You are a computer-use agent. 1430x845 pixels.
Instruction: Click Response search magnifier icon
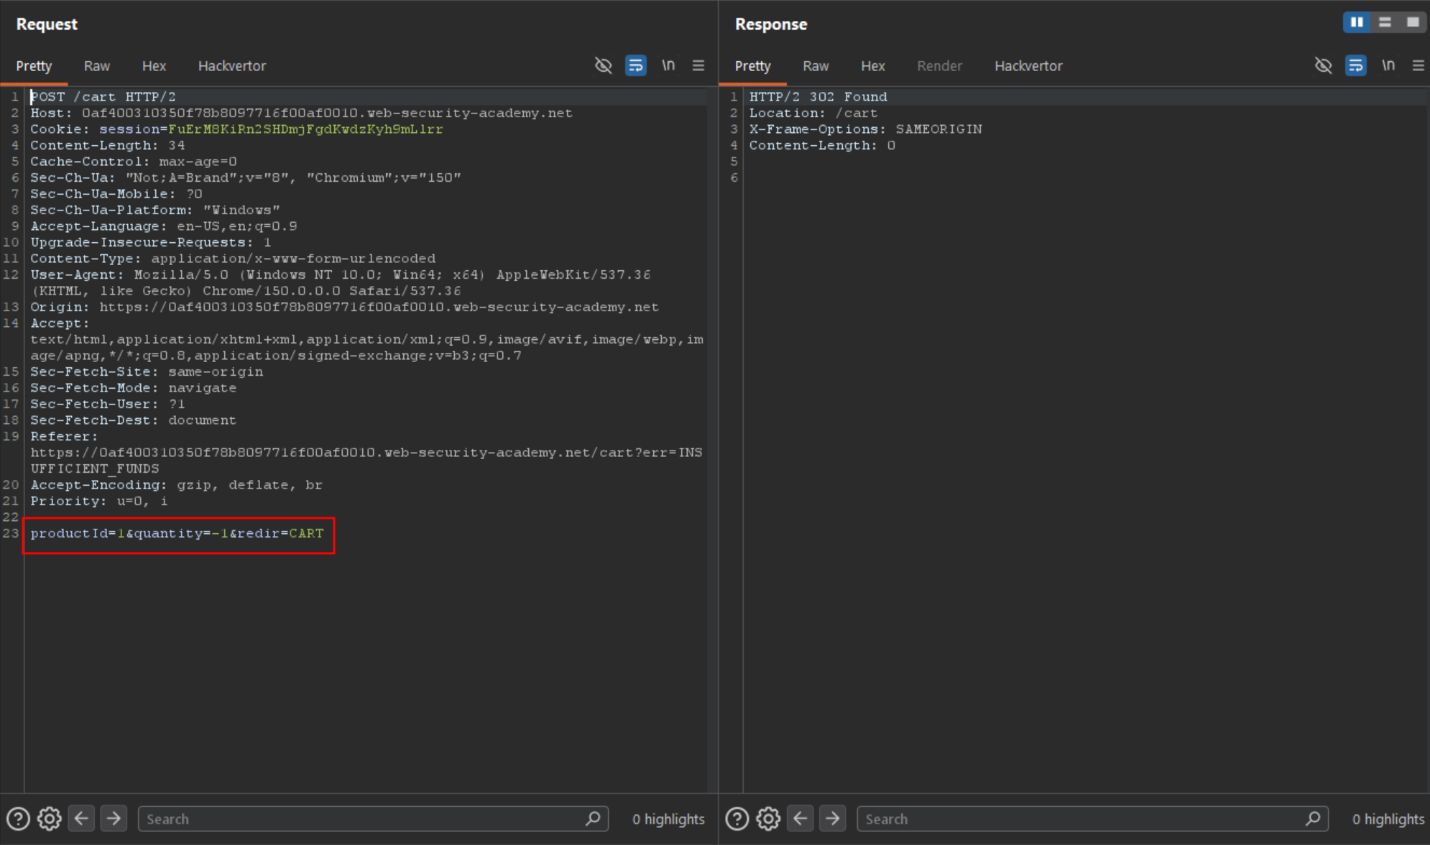1313,818
